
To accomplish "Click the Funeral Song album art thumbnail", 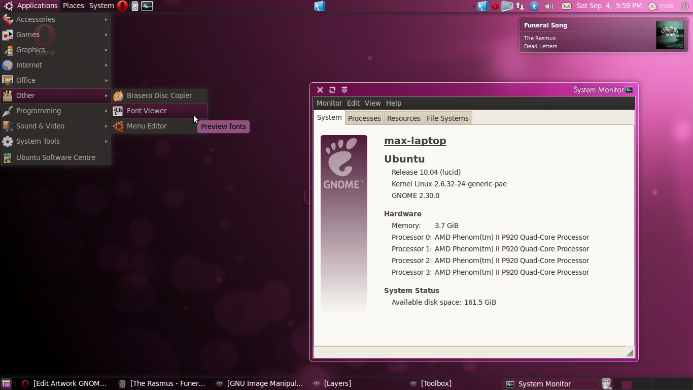I will tap(670, 35).
